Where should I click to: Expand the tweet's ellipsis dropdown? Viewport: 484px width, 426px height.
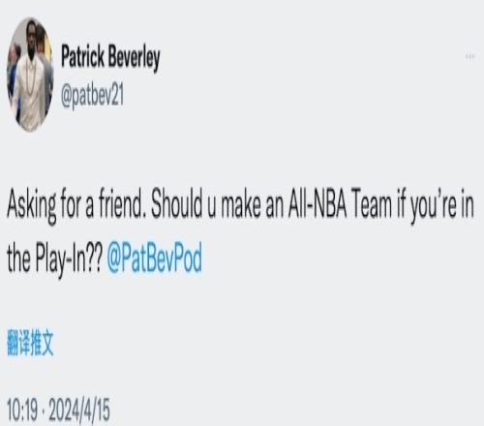[x=469, y=57]
